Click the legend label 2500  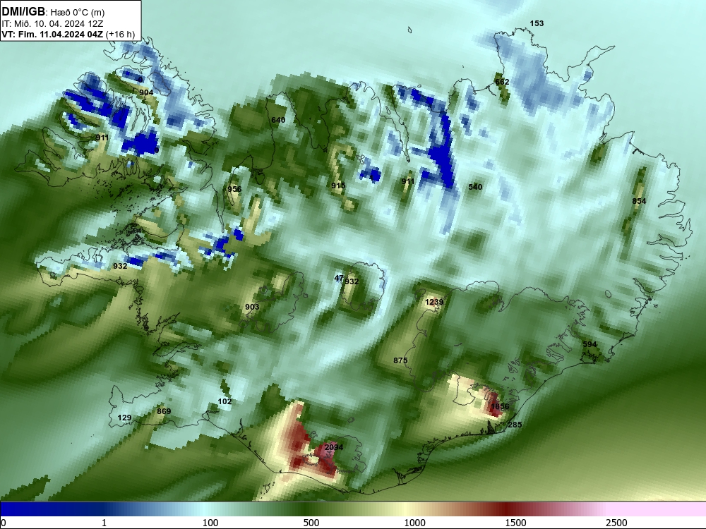point(616,523)
